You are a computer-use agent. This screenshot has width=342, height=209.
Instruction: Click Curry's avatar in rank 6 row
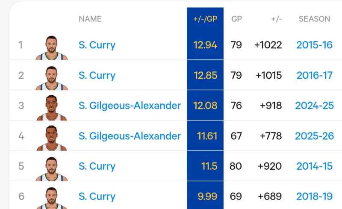pos(51,198)
